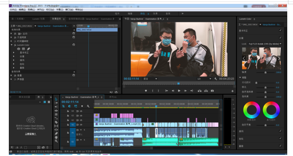
Task: Go to In point
Action: coord(166,91)
